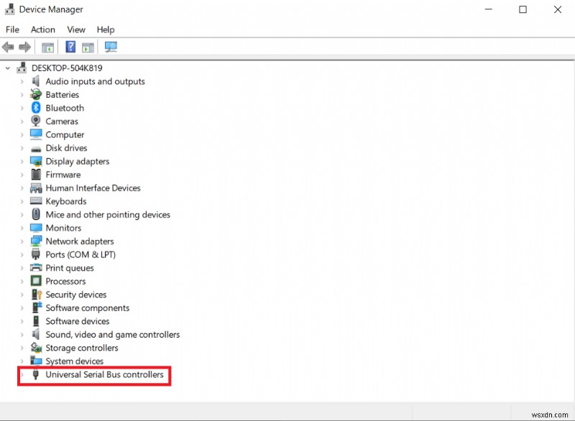Open Help using the question mark icon

(70, 47)
